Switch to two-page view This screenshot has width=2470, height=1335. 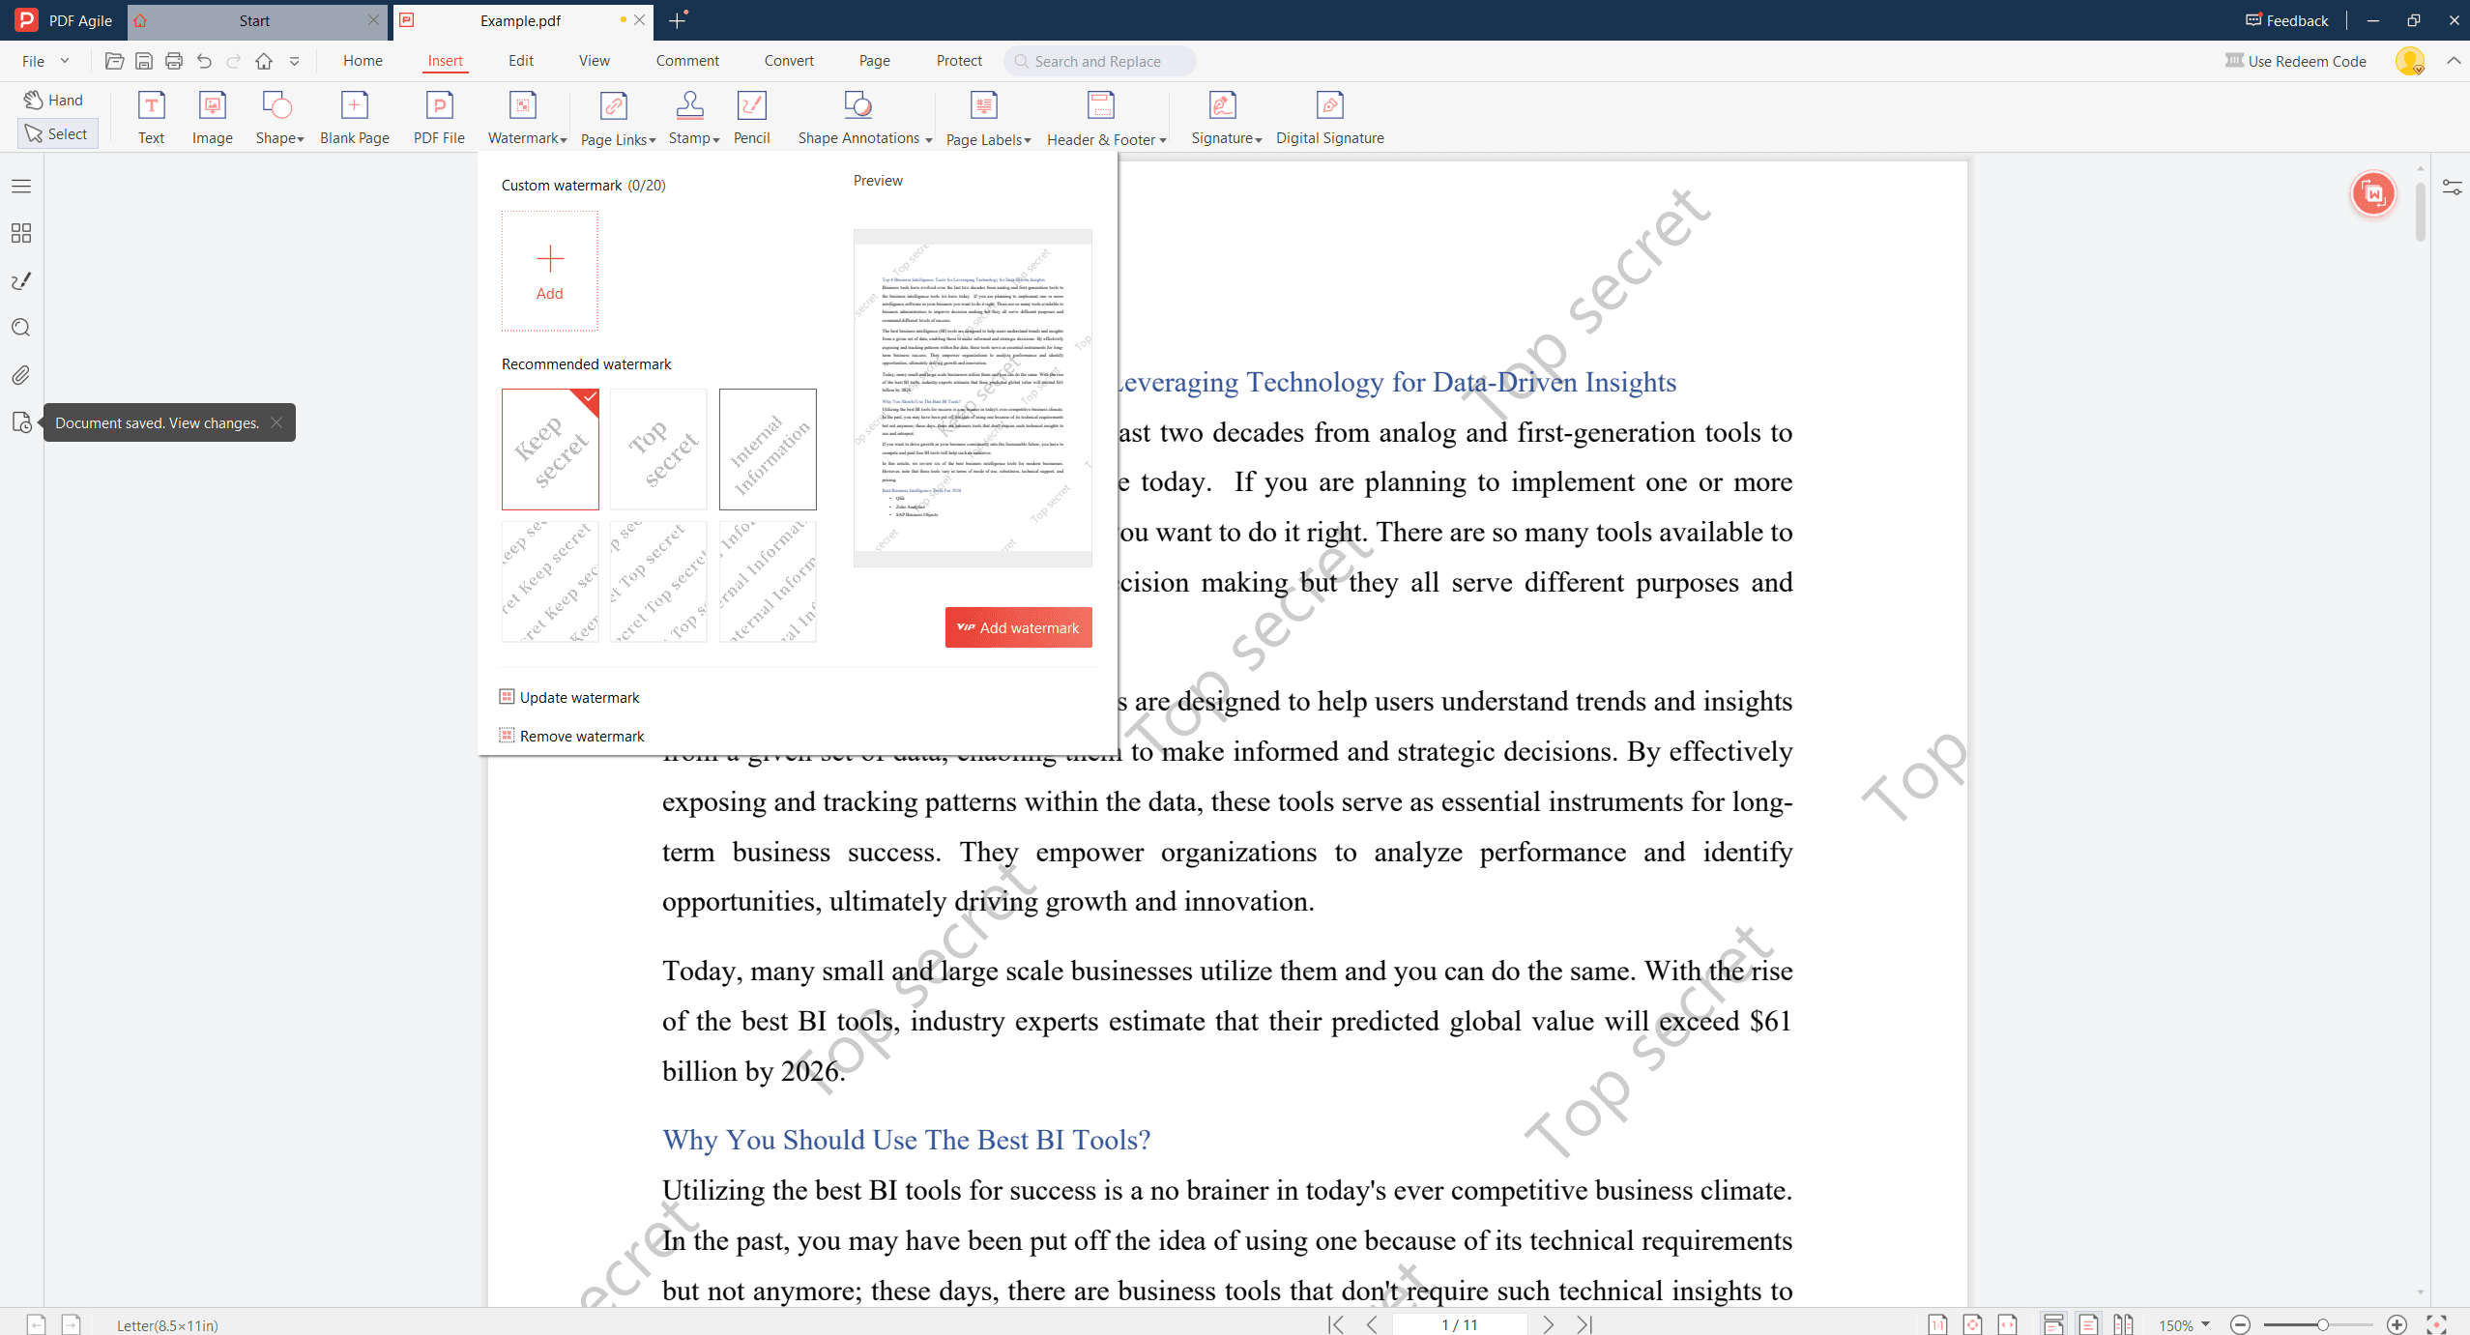tap(2123, 1324)
